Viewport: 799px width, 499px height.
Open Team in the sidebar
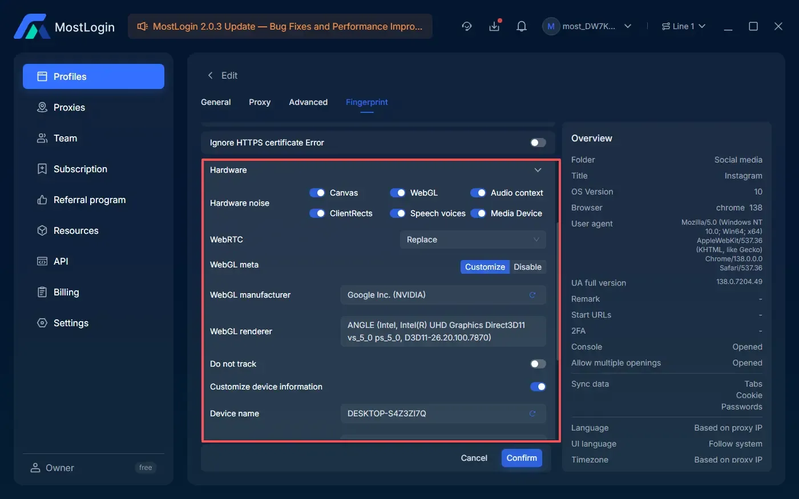[94, 138]
